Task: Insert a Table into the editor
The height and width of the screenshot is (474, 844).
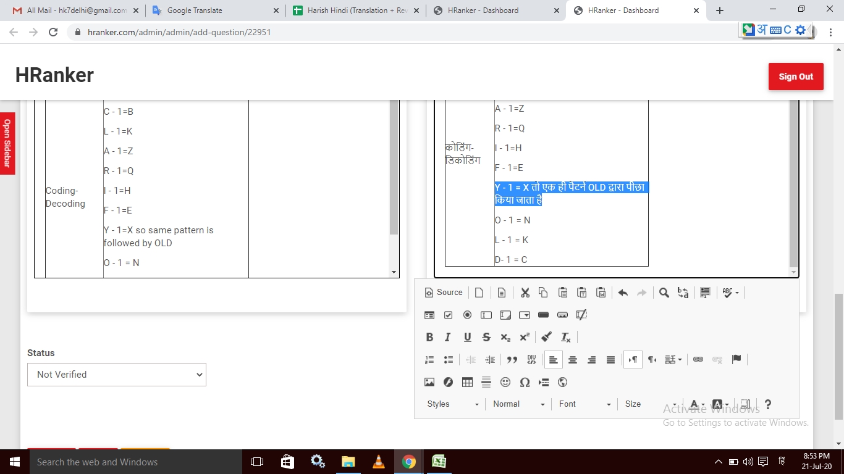Action: (467, 382)
